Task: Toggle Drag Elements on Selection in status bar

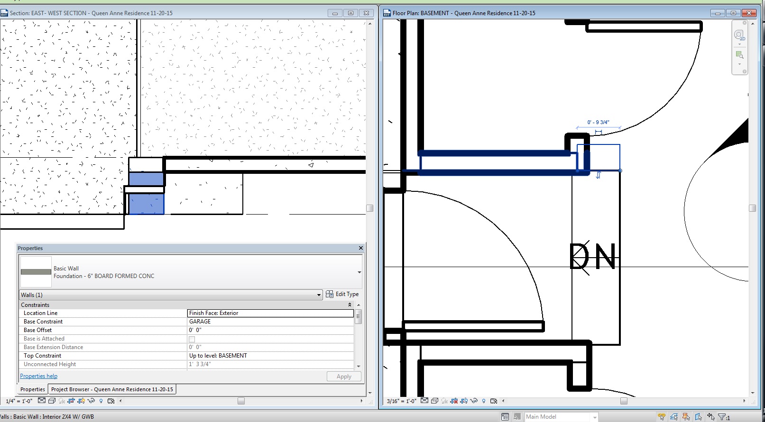Action: point(711,417)
